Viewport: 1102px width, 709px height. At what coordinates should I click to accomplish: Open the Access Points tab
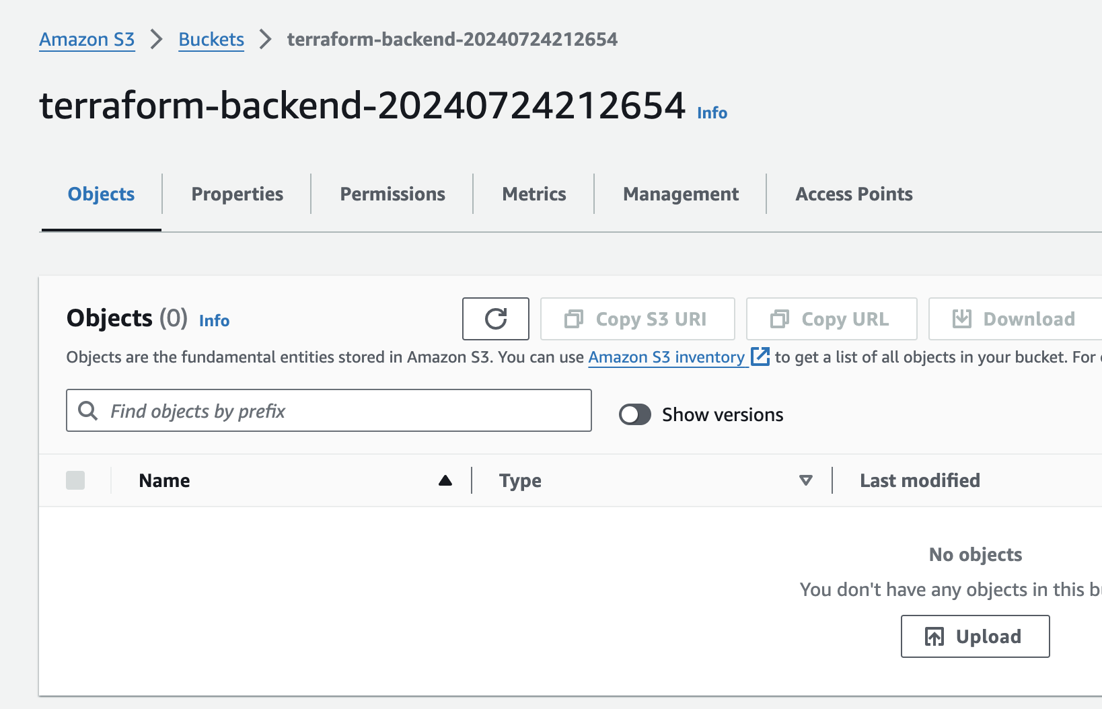click(x=854, y=194)
